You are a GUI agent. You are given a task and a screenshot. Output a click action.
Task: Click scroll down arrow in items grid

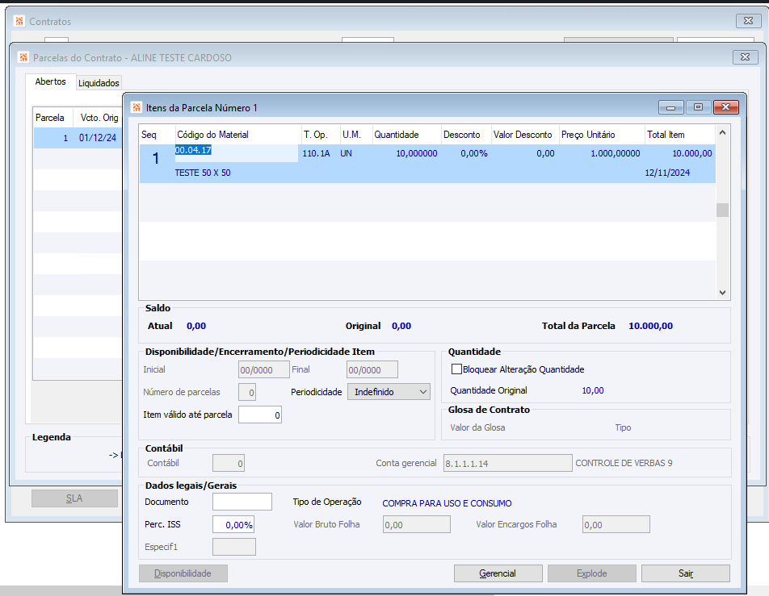pyautogui.click(x=722, y=293)
